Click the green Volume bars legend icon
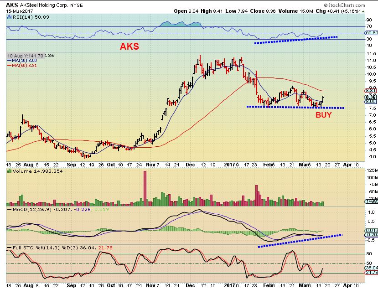 pos(10,171)
